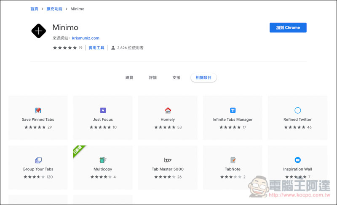This screenshot has height=205, width=337.
Task: Switch to the 總覽 tab
Action: click(x=129, y=77)
